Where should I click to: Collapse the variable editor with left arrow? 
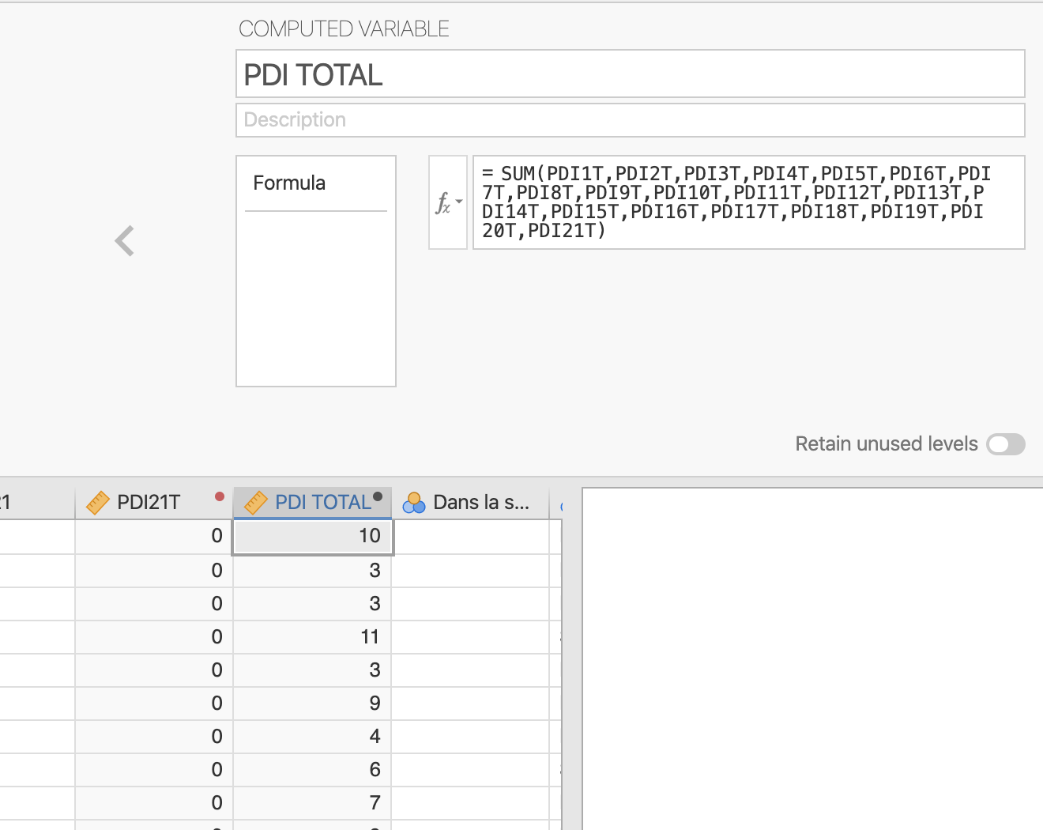(125, 241)
